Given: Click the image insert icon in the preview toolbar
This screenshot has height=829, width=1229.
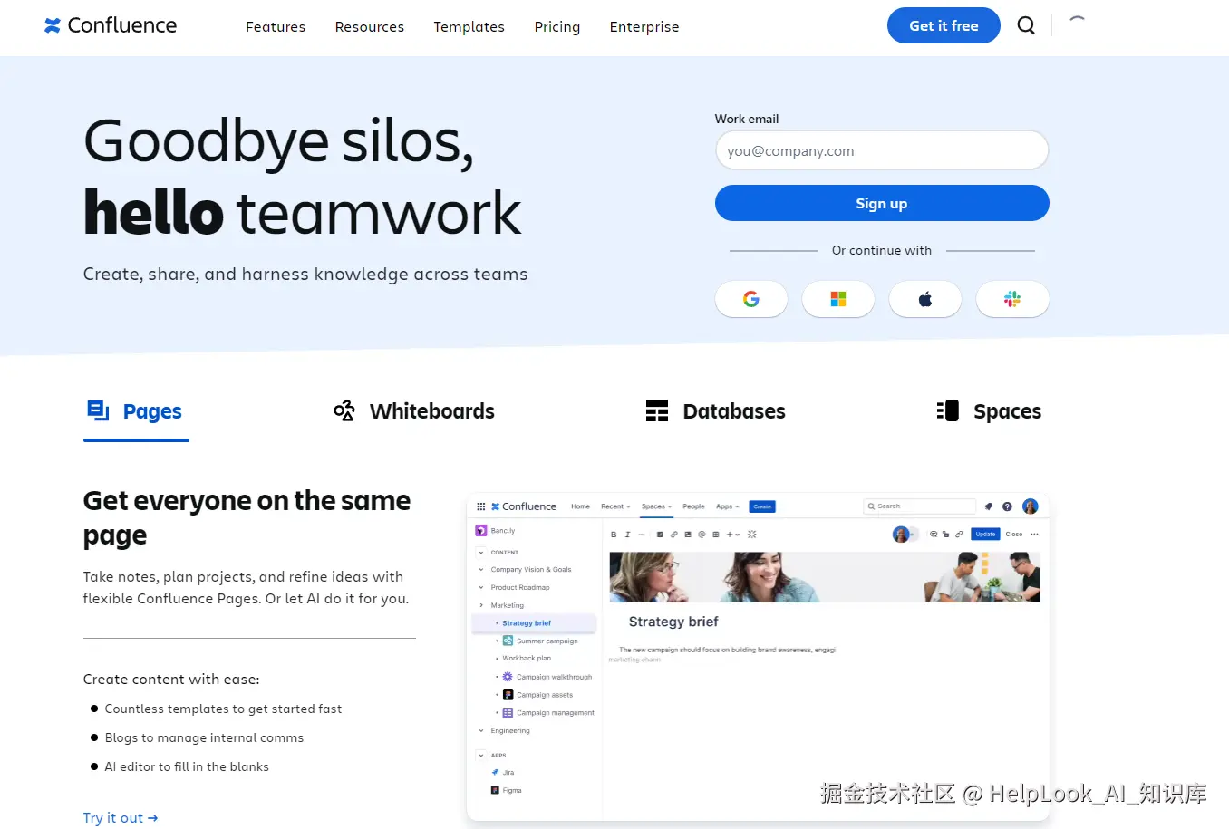Looking at the screenshot, I should click(688, 535).
